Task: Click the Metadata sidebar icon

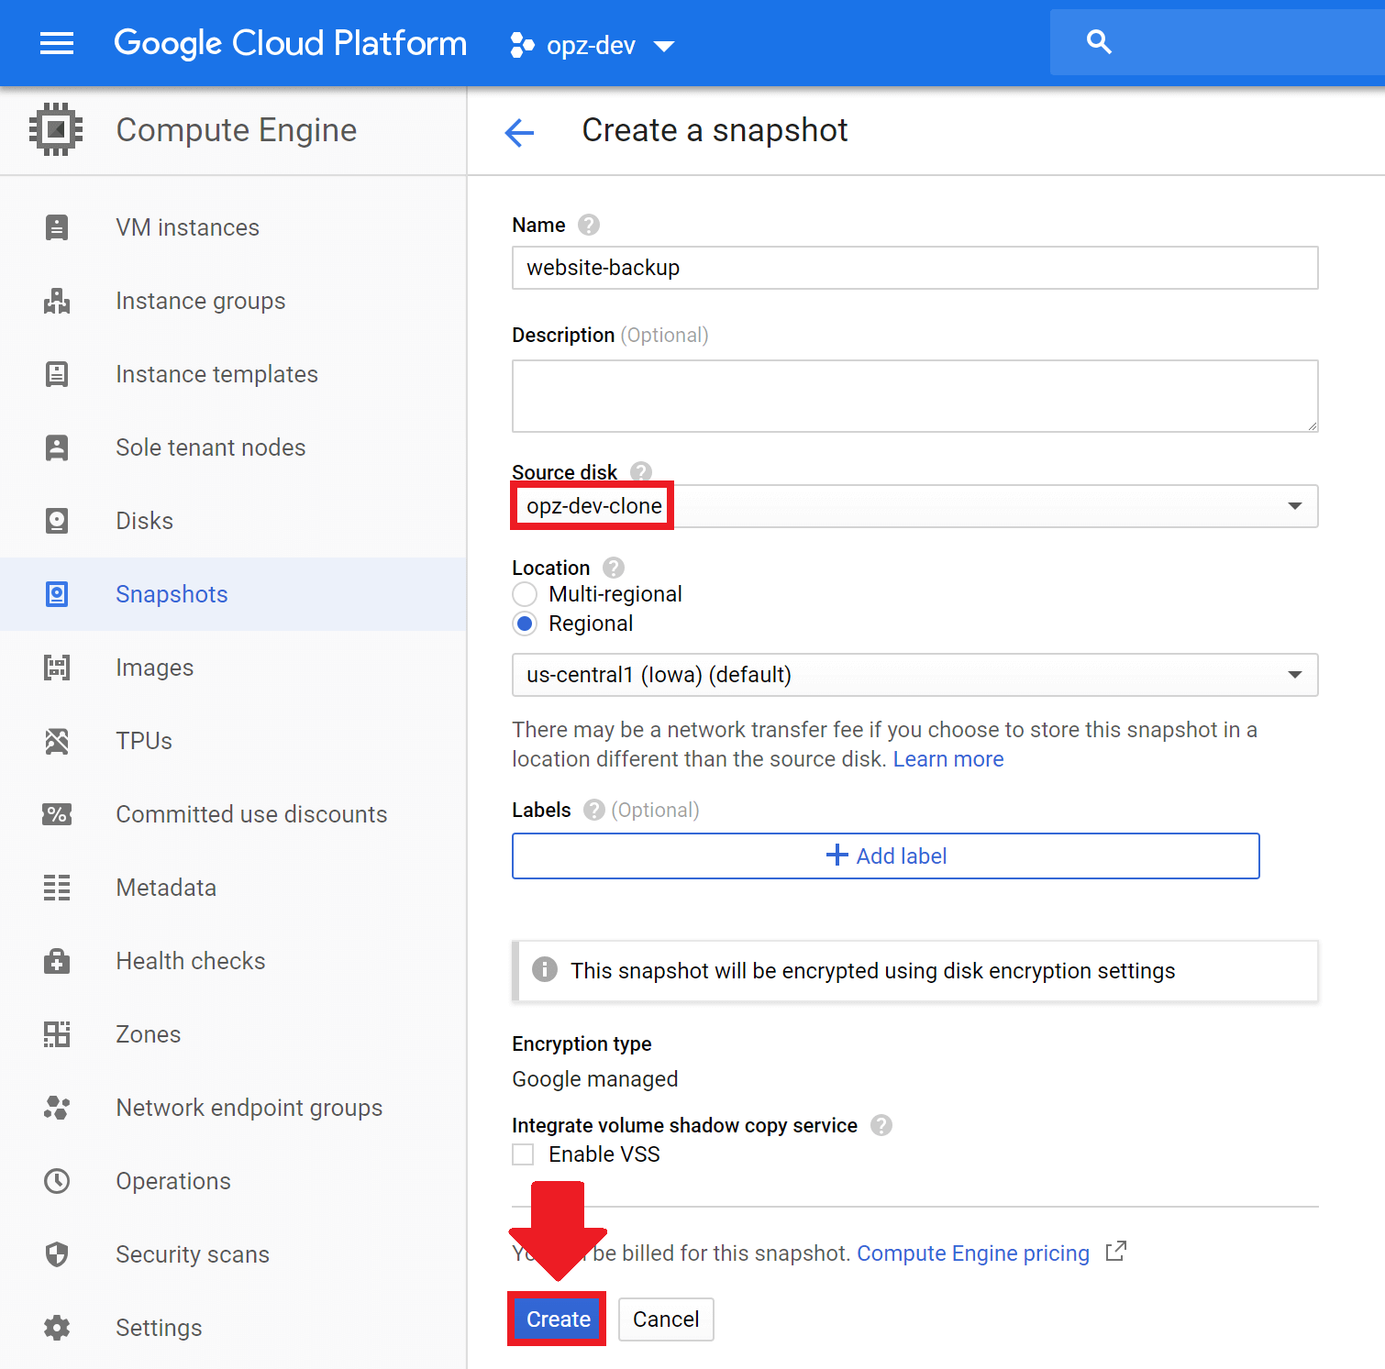Action: (x=57, y=888)
